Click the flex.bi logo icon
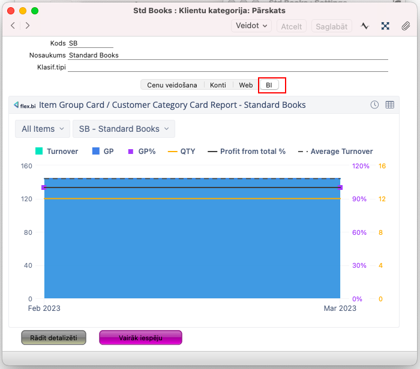The image size is (420, 369). [x=25, y=105]
